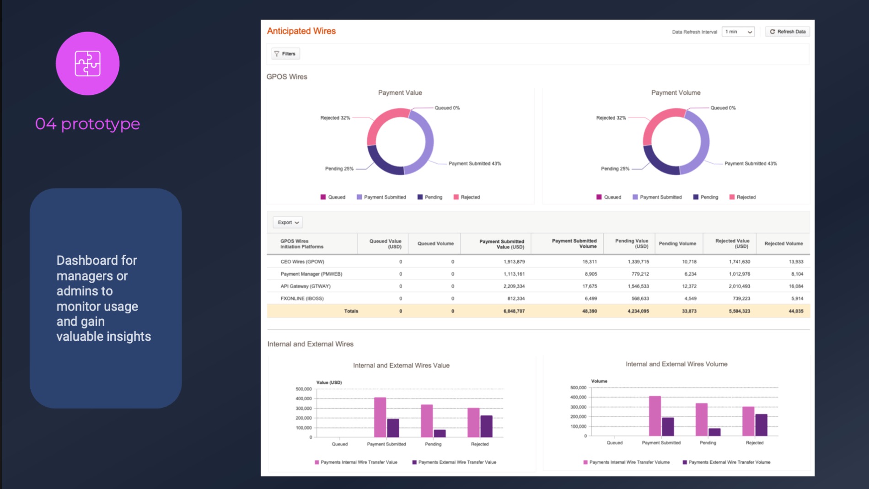Toggle Queued legend in Payment Value chart
This screenshot has height=489, width=869.
[333, 197]
